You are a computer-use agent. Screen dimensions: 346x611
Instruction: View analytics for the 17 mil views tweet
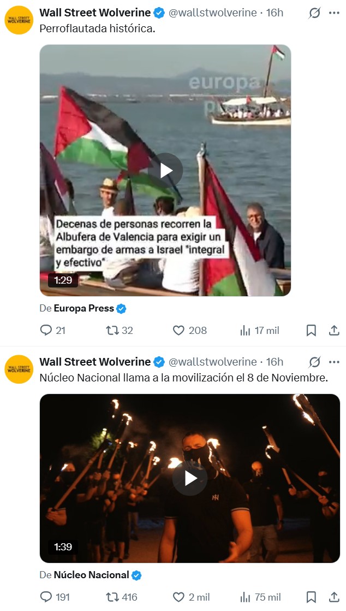(x=260, y=331)
